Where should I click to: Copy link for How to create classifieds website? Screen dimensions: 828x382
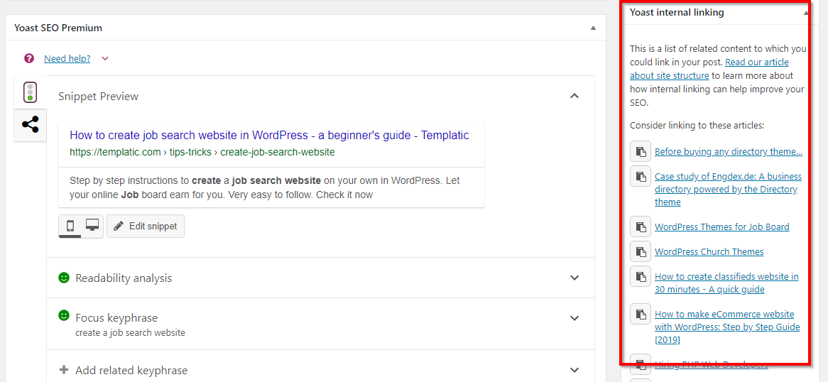[640, 276]
